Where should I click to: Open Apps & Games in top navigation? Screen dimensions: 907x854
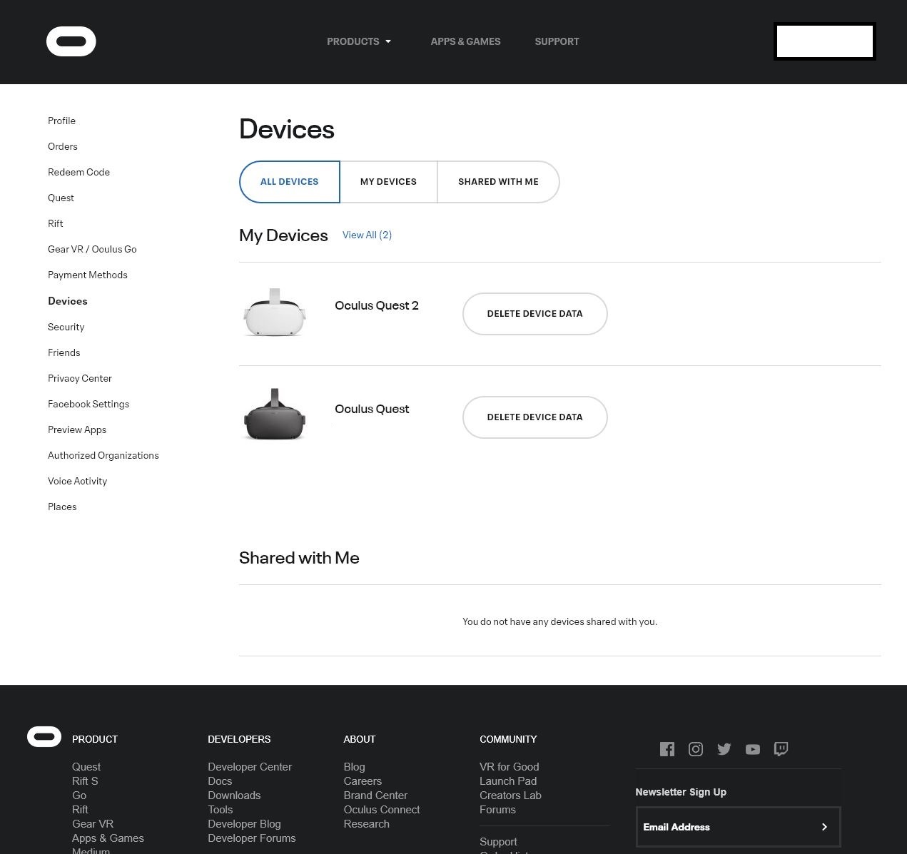[x=465, y=41]
